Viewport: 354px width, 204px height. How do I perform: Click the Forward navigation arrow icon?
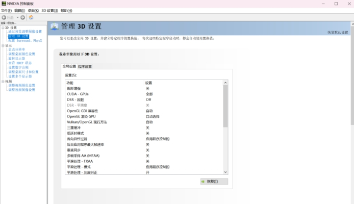[x=22, y=17]
